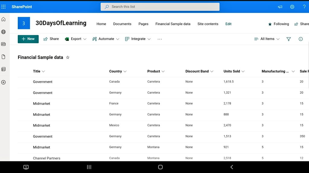Focus the Search this list box
The height and width of the screenshot is (173, 309).
(x=160, y=7)
